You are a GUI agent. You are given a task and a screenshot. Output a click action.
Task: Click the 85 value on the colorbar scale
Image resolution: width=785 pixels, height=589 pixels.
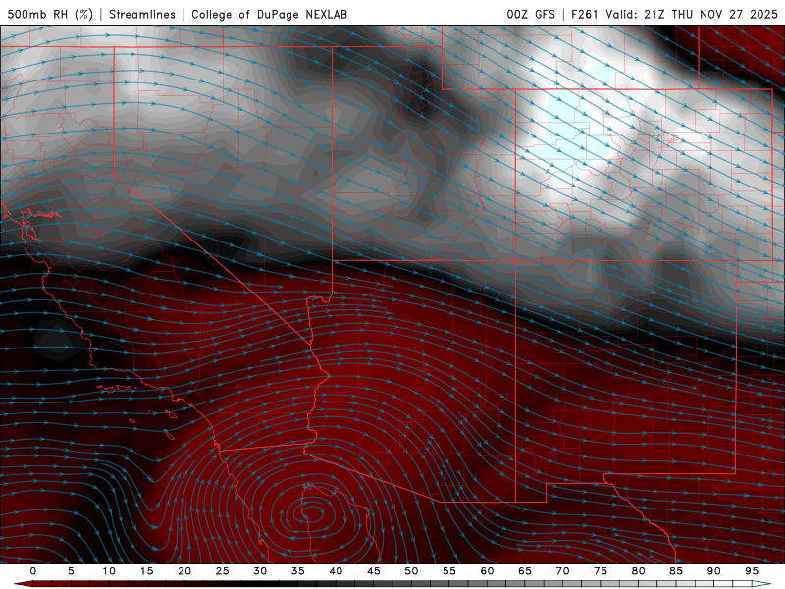tap(676, 571)
